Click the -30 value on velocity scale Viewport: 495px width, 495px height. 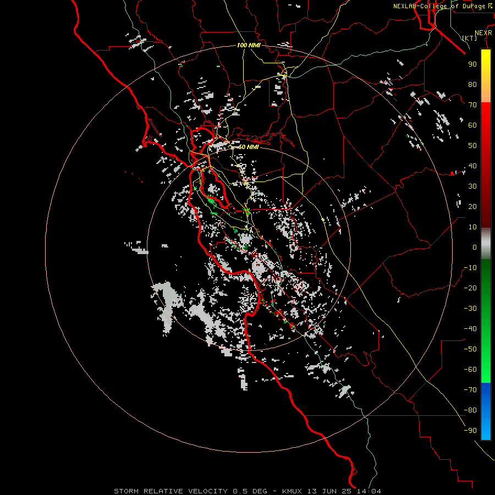pyautogui.click(x=470, y=309)
